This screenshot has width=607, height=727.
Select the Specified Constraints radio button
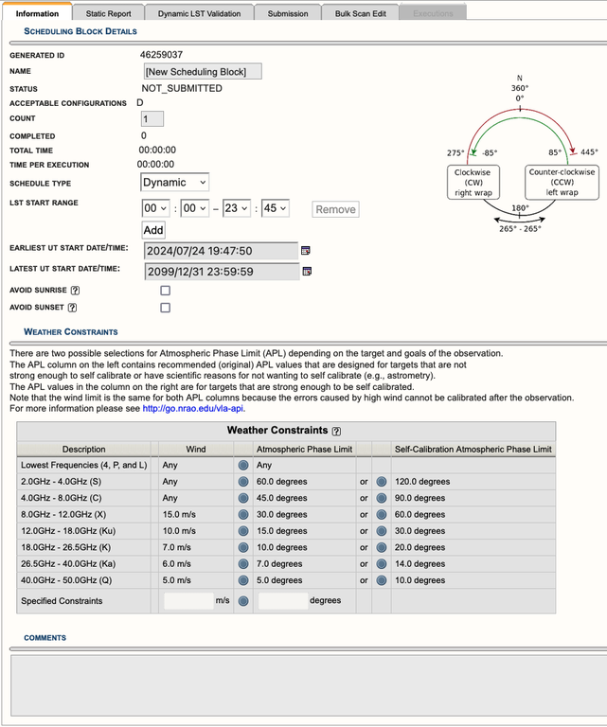pyautogui.click(x=243, y=601)
